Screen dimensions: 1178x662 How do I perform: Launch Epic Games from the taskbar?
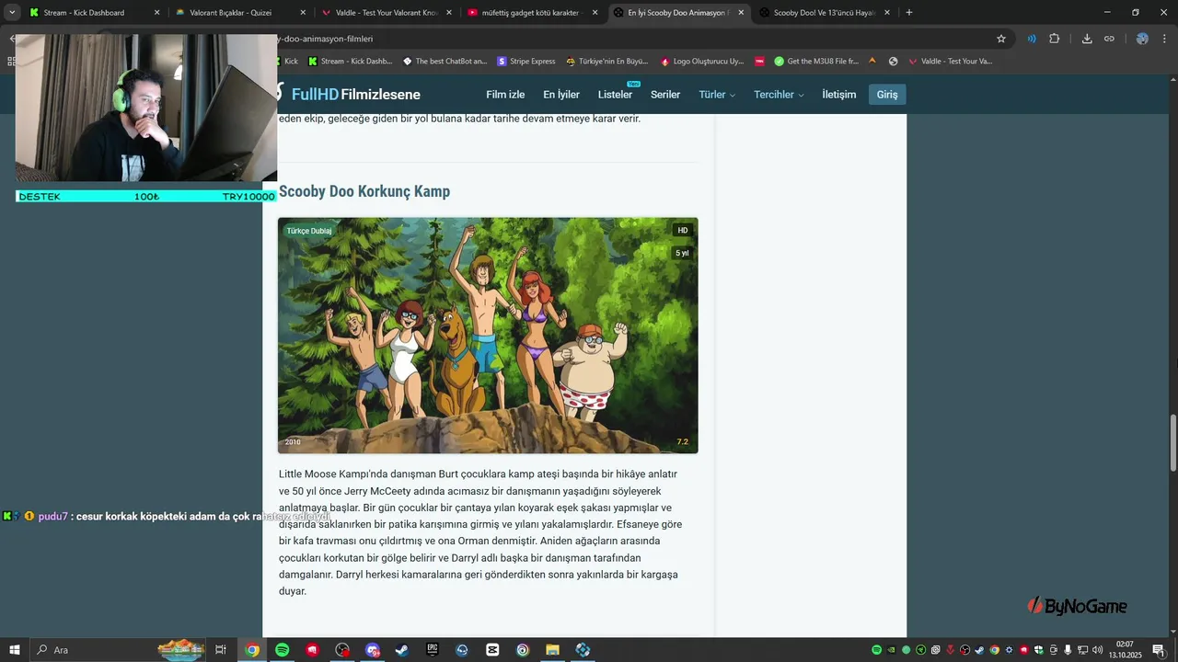click(433, 650)
